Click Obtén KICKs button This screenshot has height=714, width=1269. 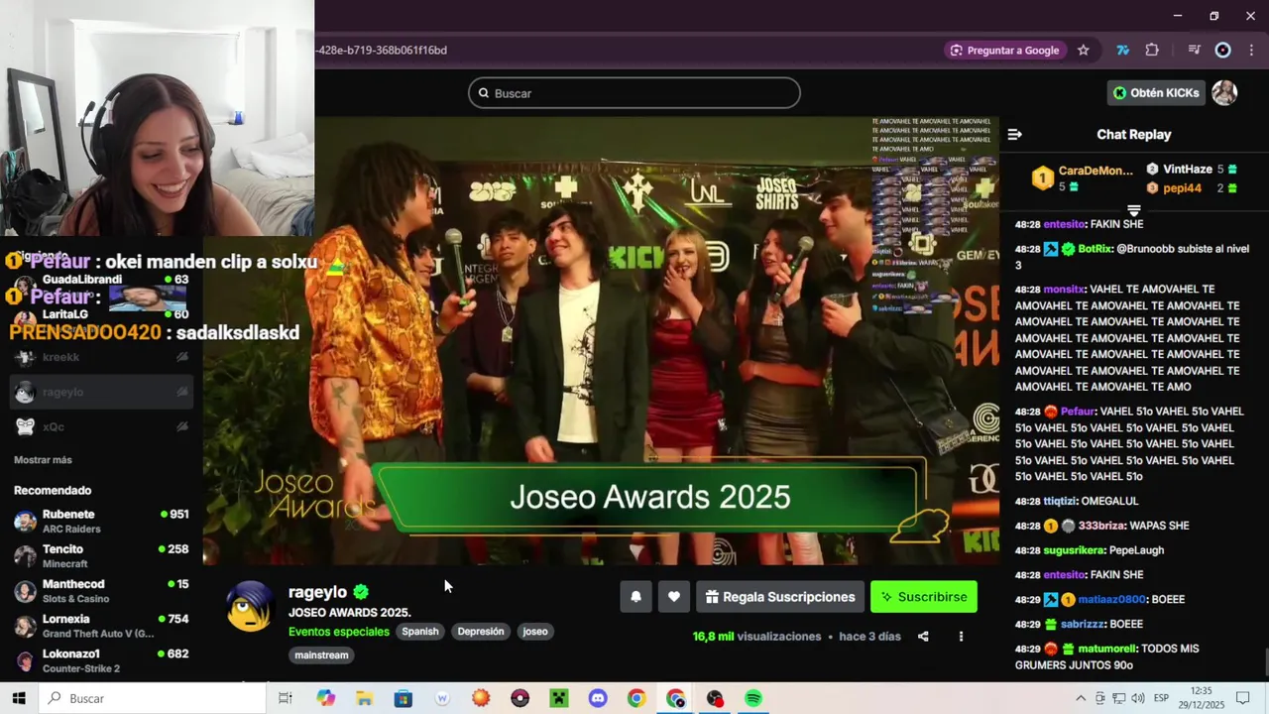pos(1156,93)
